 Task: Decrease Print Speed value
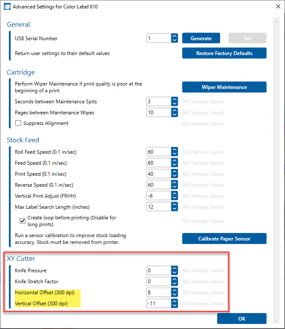(174, 176)
